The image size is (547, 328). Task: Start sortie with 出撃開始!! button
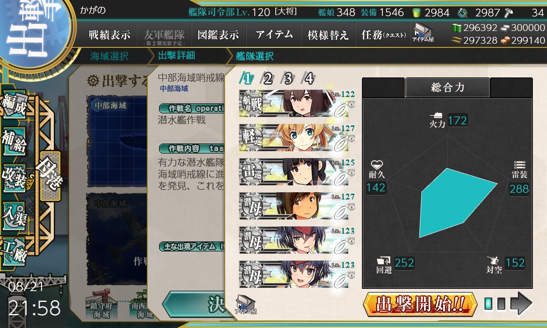420,304
